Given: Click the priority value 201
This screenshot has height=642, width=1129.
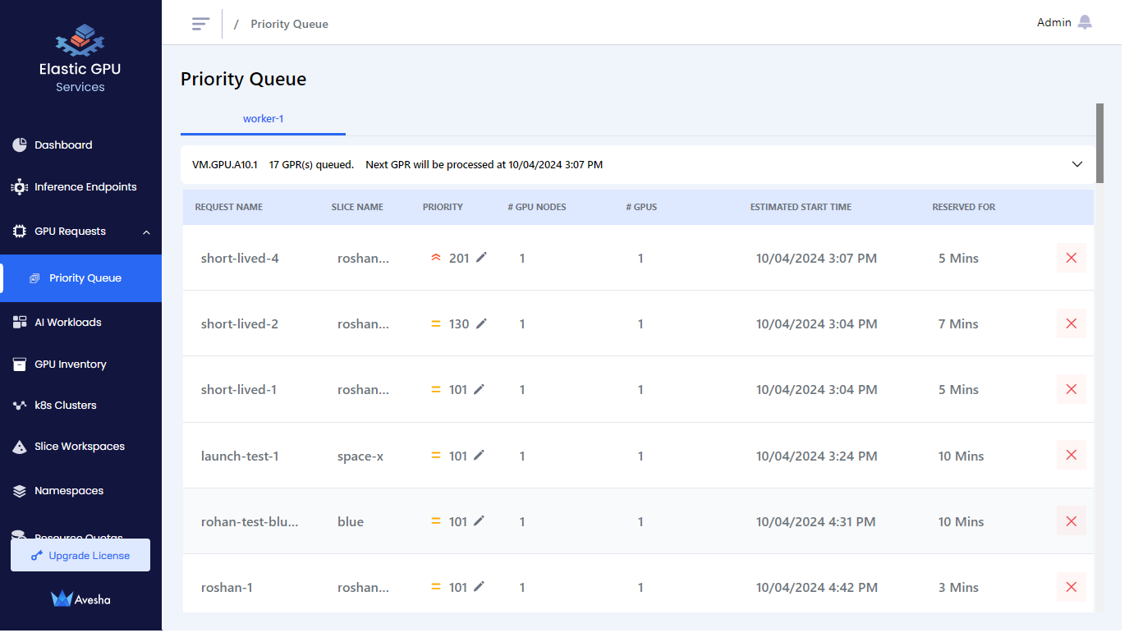Looking at the screenshot, I should click(x=459, y=259).
